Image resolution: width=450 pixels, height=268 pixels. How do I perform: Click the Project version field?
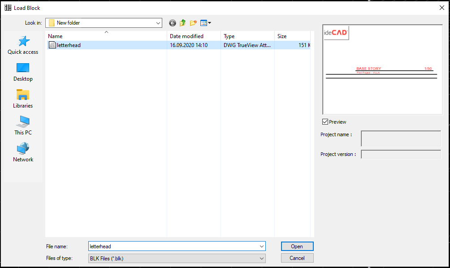[x=401, y=154]
